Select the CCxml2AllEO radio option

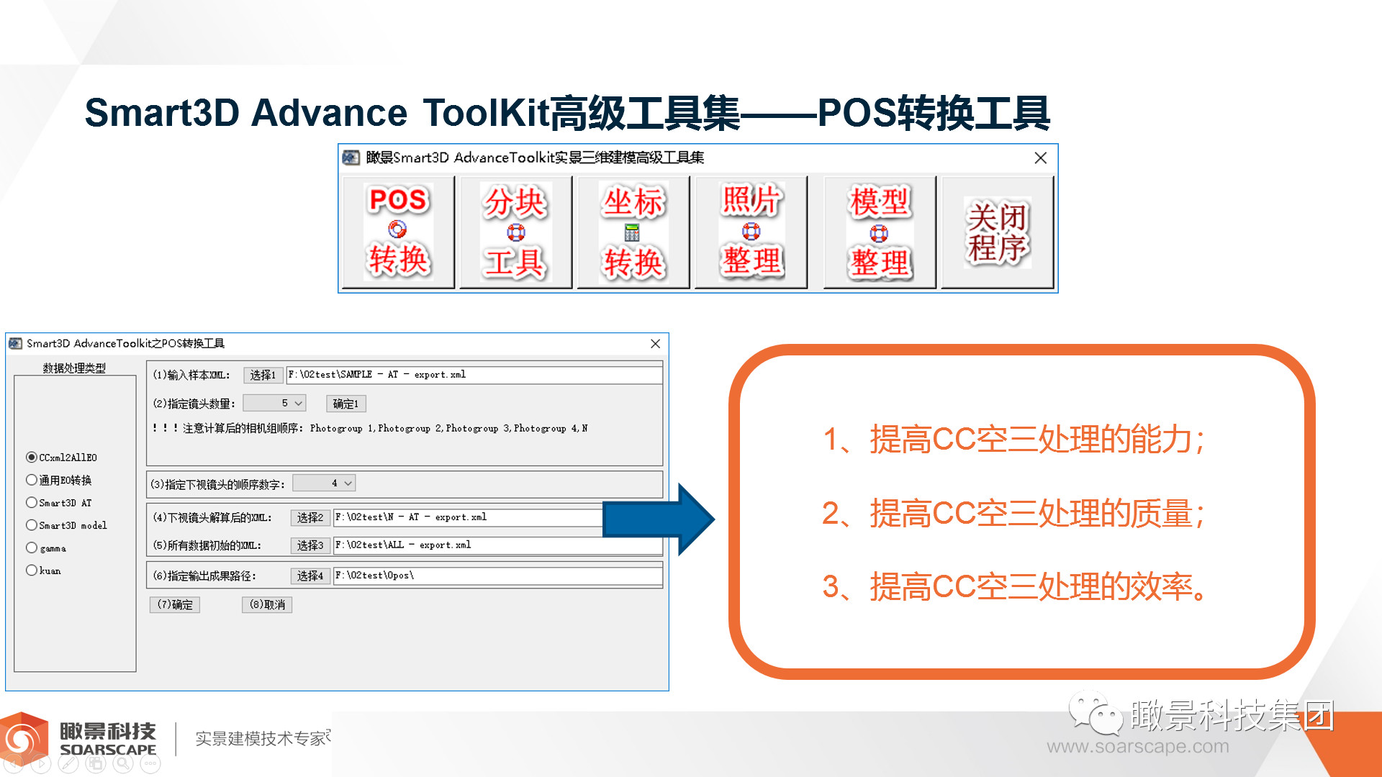[62, 458]
